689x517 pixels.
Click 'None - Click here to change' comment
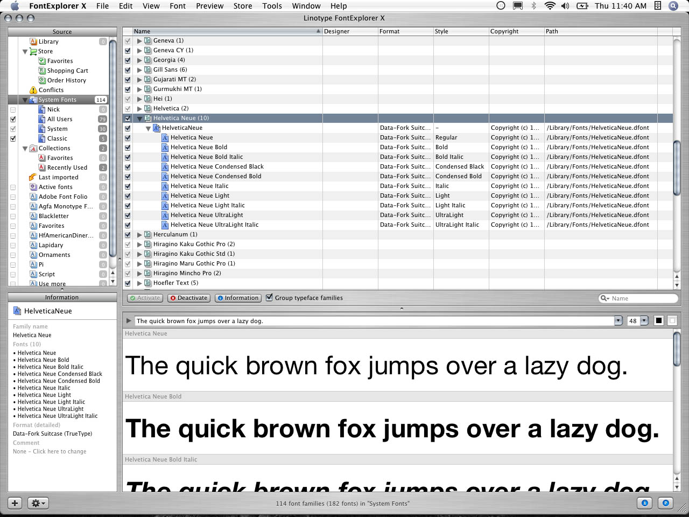click(x=50, y=451)
